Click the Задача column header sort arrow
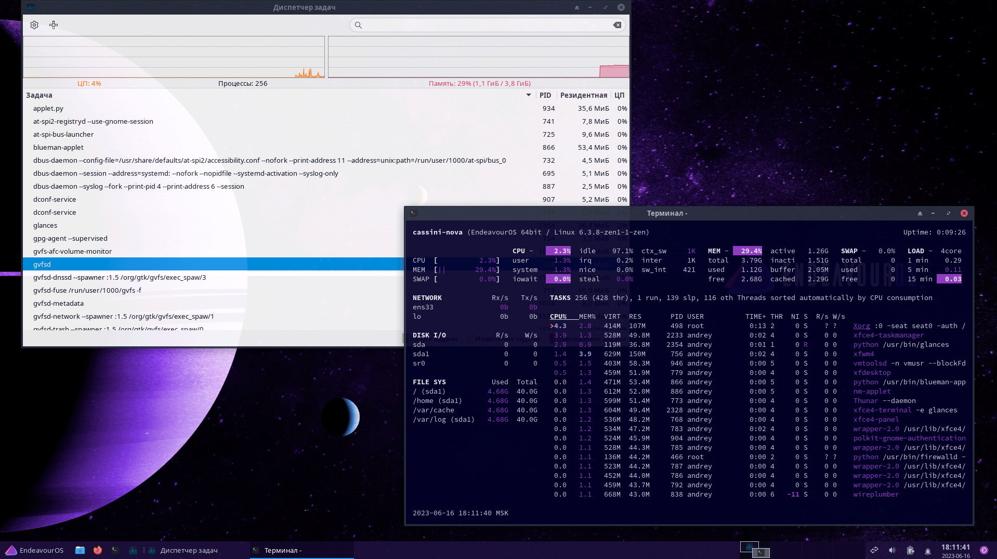 (x=529, y=95)
